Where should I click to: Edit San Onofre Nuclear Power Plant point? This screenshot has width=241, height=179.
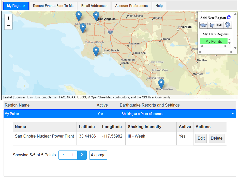tap(201, 138)
